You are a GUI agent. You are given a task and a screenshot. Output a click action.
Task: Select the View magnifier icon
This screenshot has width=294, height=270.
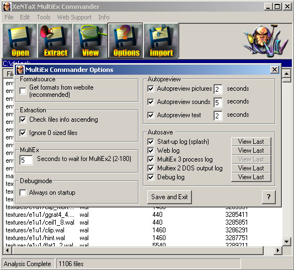point(90,40)
